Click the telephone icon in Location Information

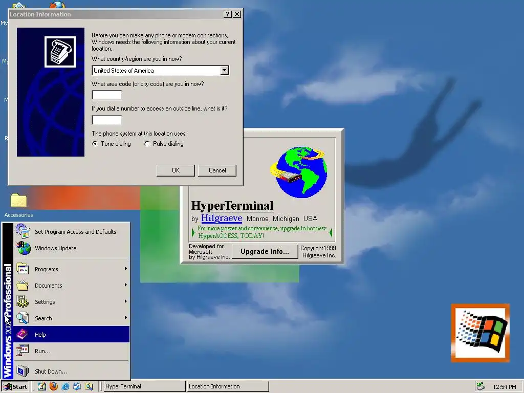pos(60,52)
